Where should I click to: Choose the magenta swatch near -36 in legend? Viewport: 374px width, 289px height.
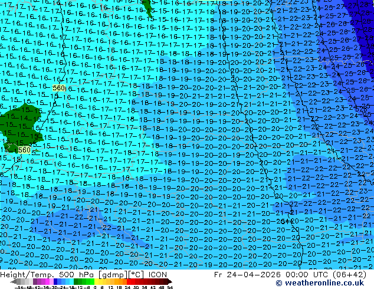[47, 281]
